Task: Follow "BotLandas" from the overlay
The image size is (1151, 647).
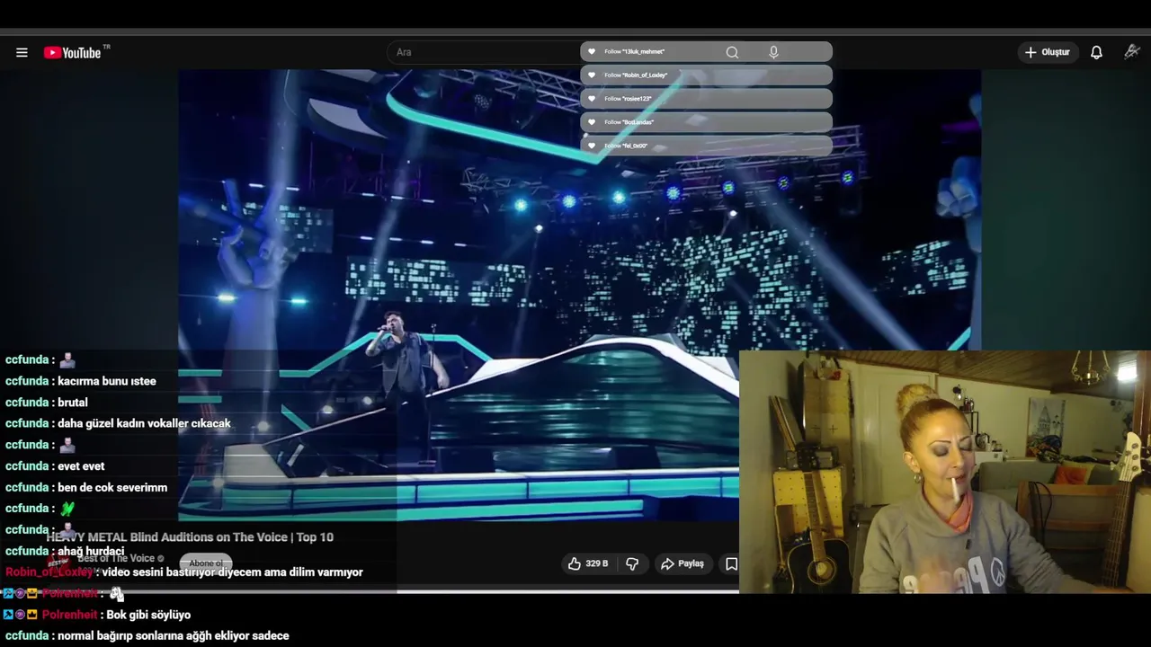Action: [x=706, y=122]
